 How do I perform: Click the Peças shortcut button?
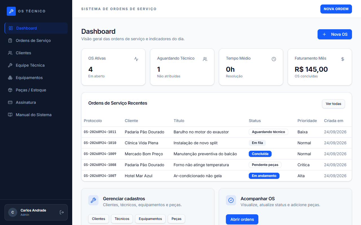click(176, 219)
